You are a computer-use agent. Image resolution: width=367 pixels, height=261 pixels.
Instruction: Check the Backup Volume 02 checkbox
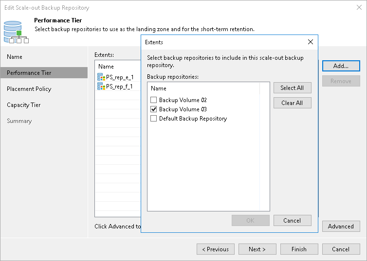(154, 100)
